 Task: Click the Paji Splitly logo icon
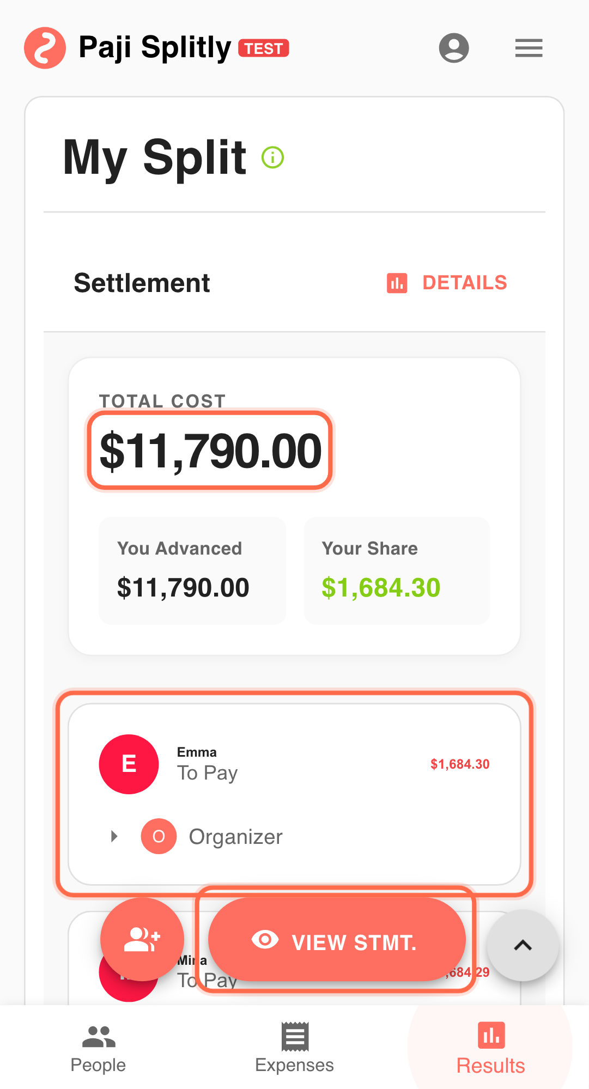coord(45,48)
